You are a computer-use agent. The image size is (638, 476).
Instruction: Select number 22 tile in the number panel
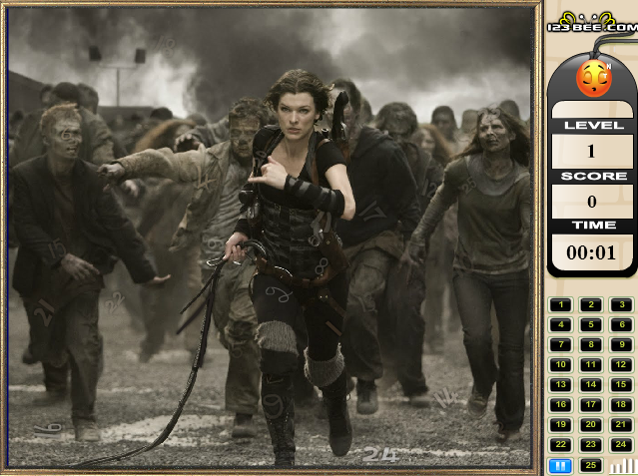561,444
